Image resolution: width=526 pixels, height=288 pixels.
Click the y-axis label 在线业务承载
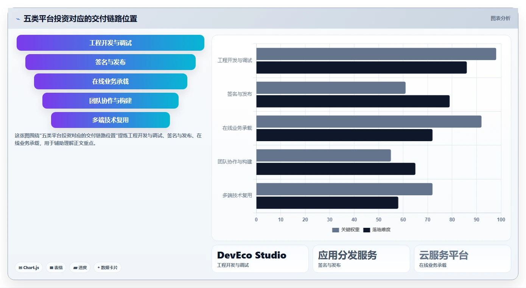[237, 128]
